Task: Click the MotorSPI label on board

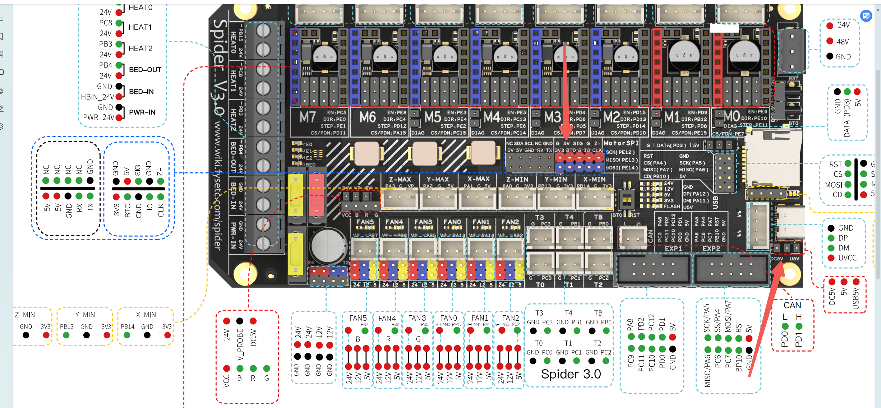Action: (x=621, y=143)
